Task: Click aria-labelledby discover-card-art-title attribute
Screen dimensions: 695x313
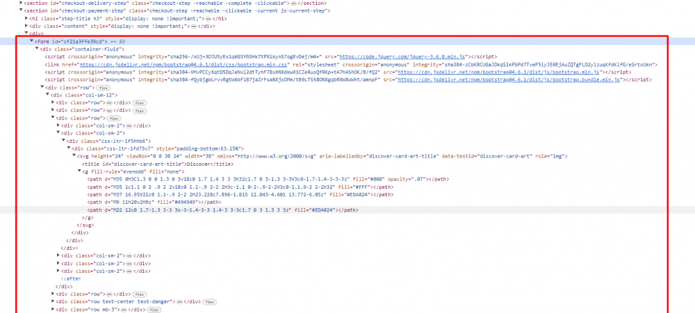Action: pyautogui.click(x=379, y=156)
